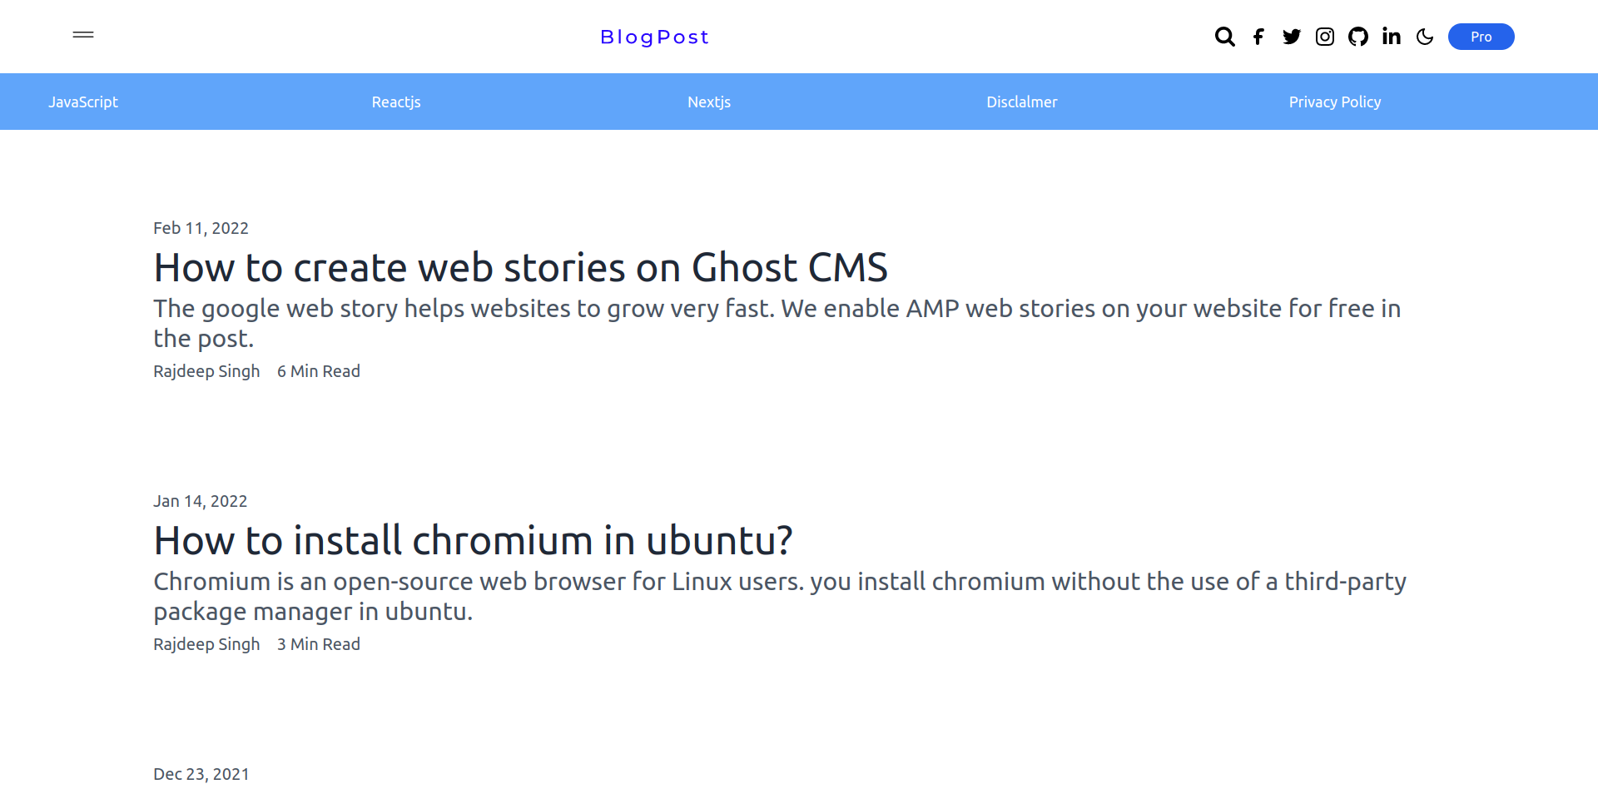Screen dimensions: 1598x789
Task: Open the install chromium in ubuntu post
Action: pyautogui.click(x=474, y=540)
